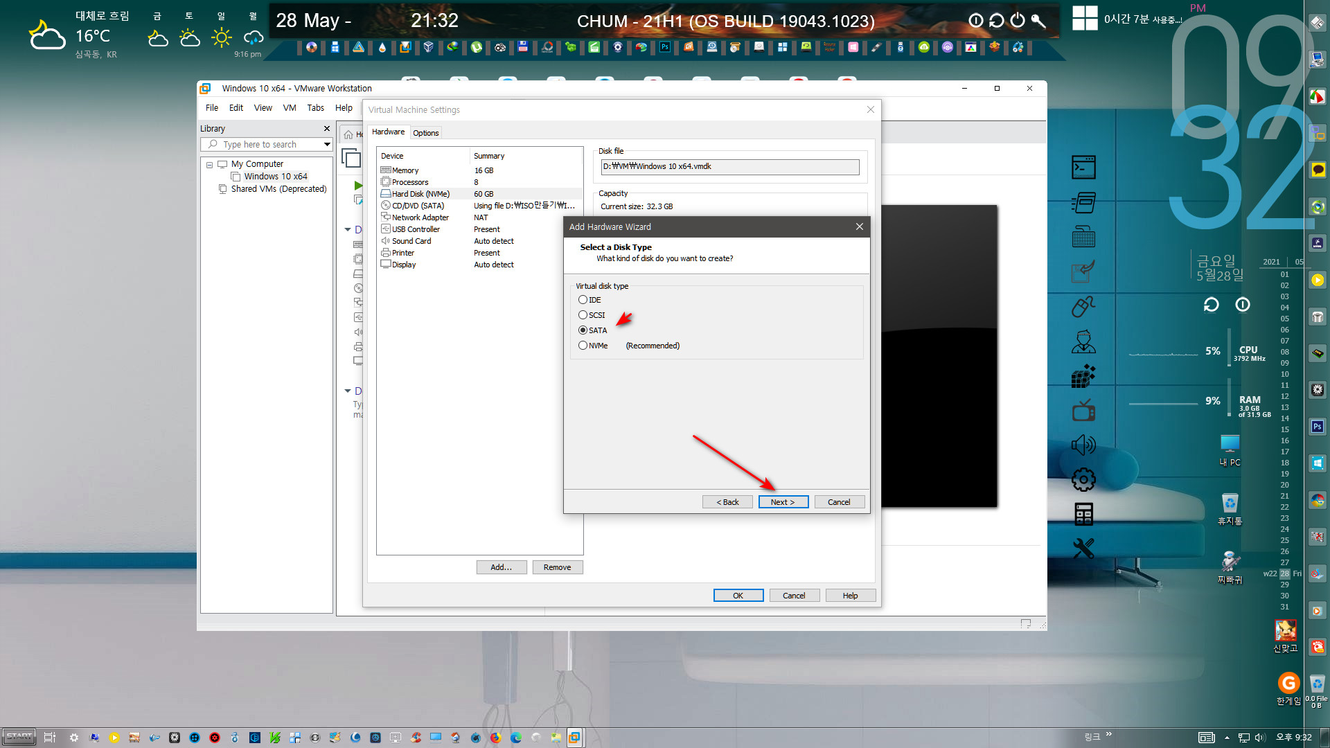This screenshot has width=1330, height=748.
Task: Show hidden system tray icons arrow
Action: coord(1227,738)
